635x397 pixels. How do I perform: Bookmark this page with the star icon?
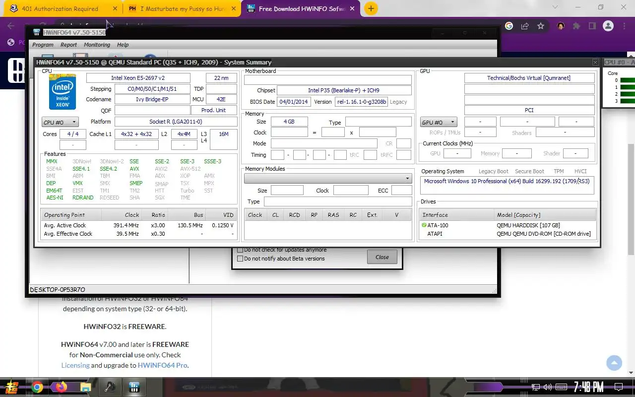click(541, 26)
